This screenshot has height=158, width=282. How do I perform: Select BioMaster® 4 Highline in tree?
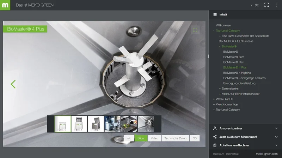coord(237,73)
